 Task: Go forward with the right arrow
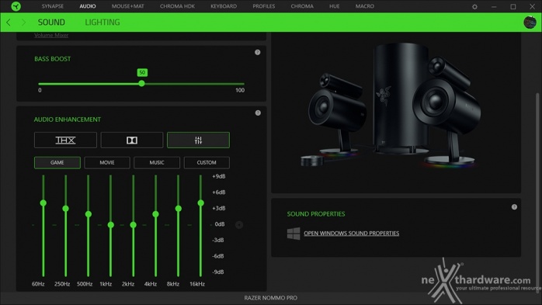tap(23, 23)
